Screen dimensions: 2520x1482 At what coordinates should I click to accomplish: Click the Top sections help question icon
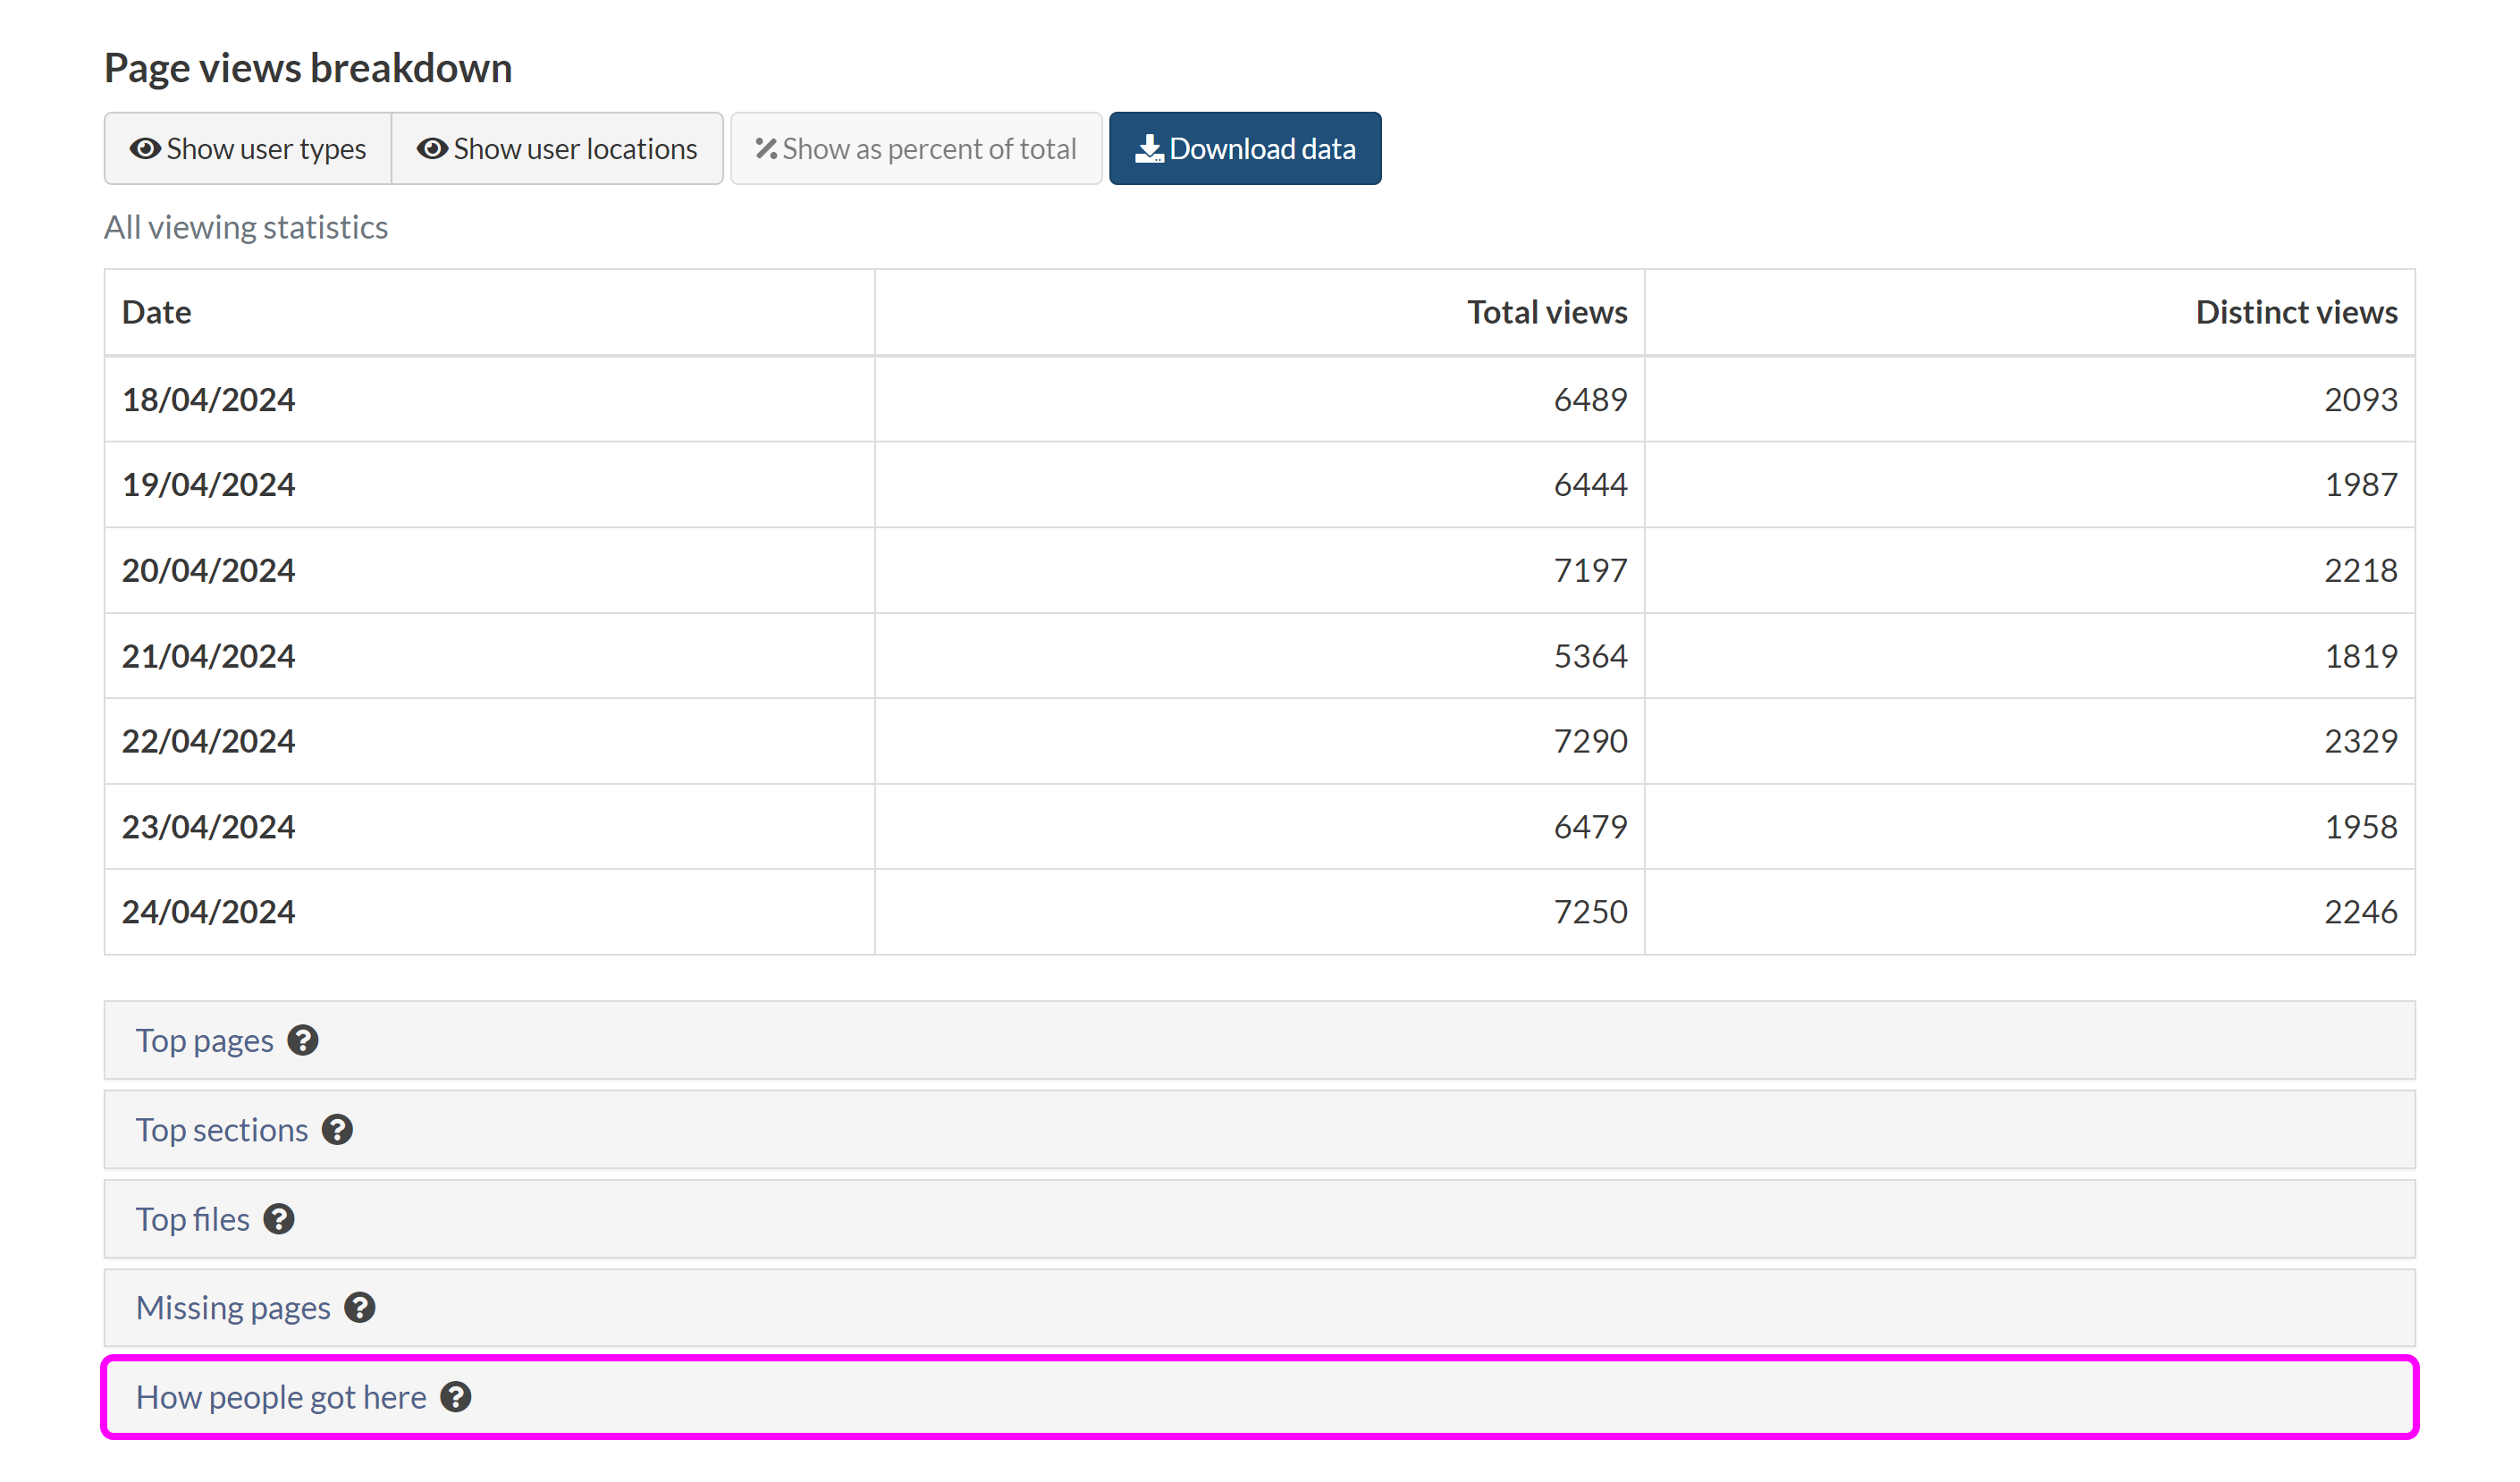(x=337, y=1129)
